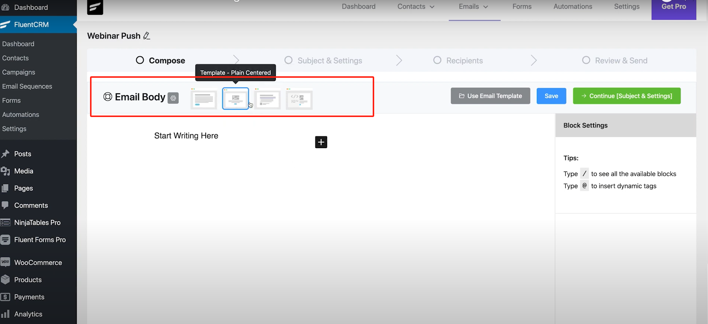Open WooCommerce from the WordPress sidebar

pos(38,263)
